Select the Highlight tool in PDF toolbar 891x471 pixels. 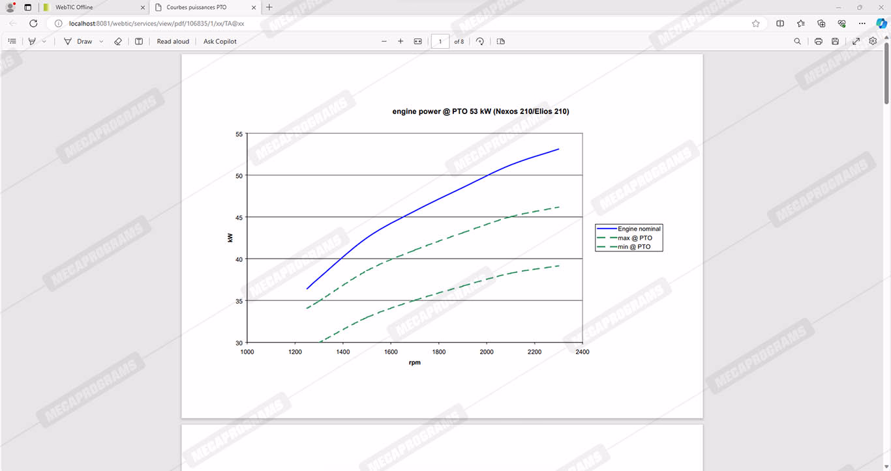point(32,41)
